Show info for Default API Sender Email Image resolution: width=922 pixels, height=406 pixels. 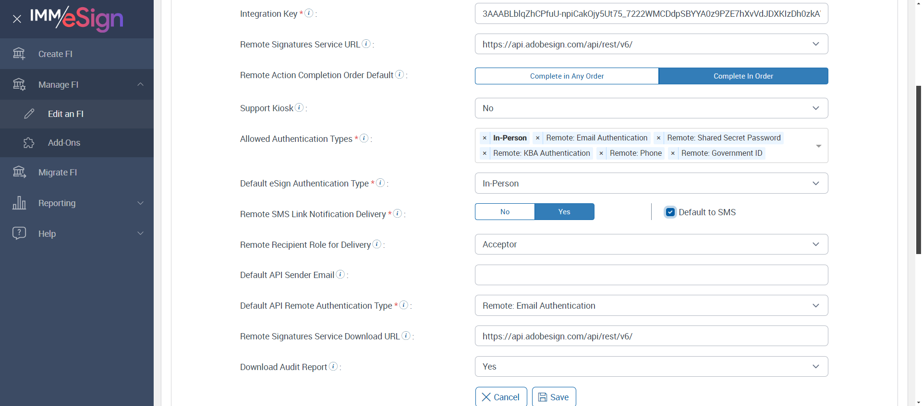click(340, 274)
